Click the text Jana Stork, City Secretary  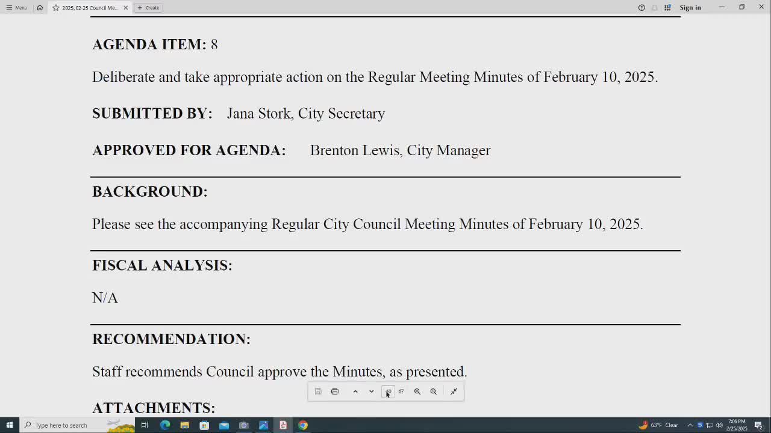[x=306, y=114]
